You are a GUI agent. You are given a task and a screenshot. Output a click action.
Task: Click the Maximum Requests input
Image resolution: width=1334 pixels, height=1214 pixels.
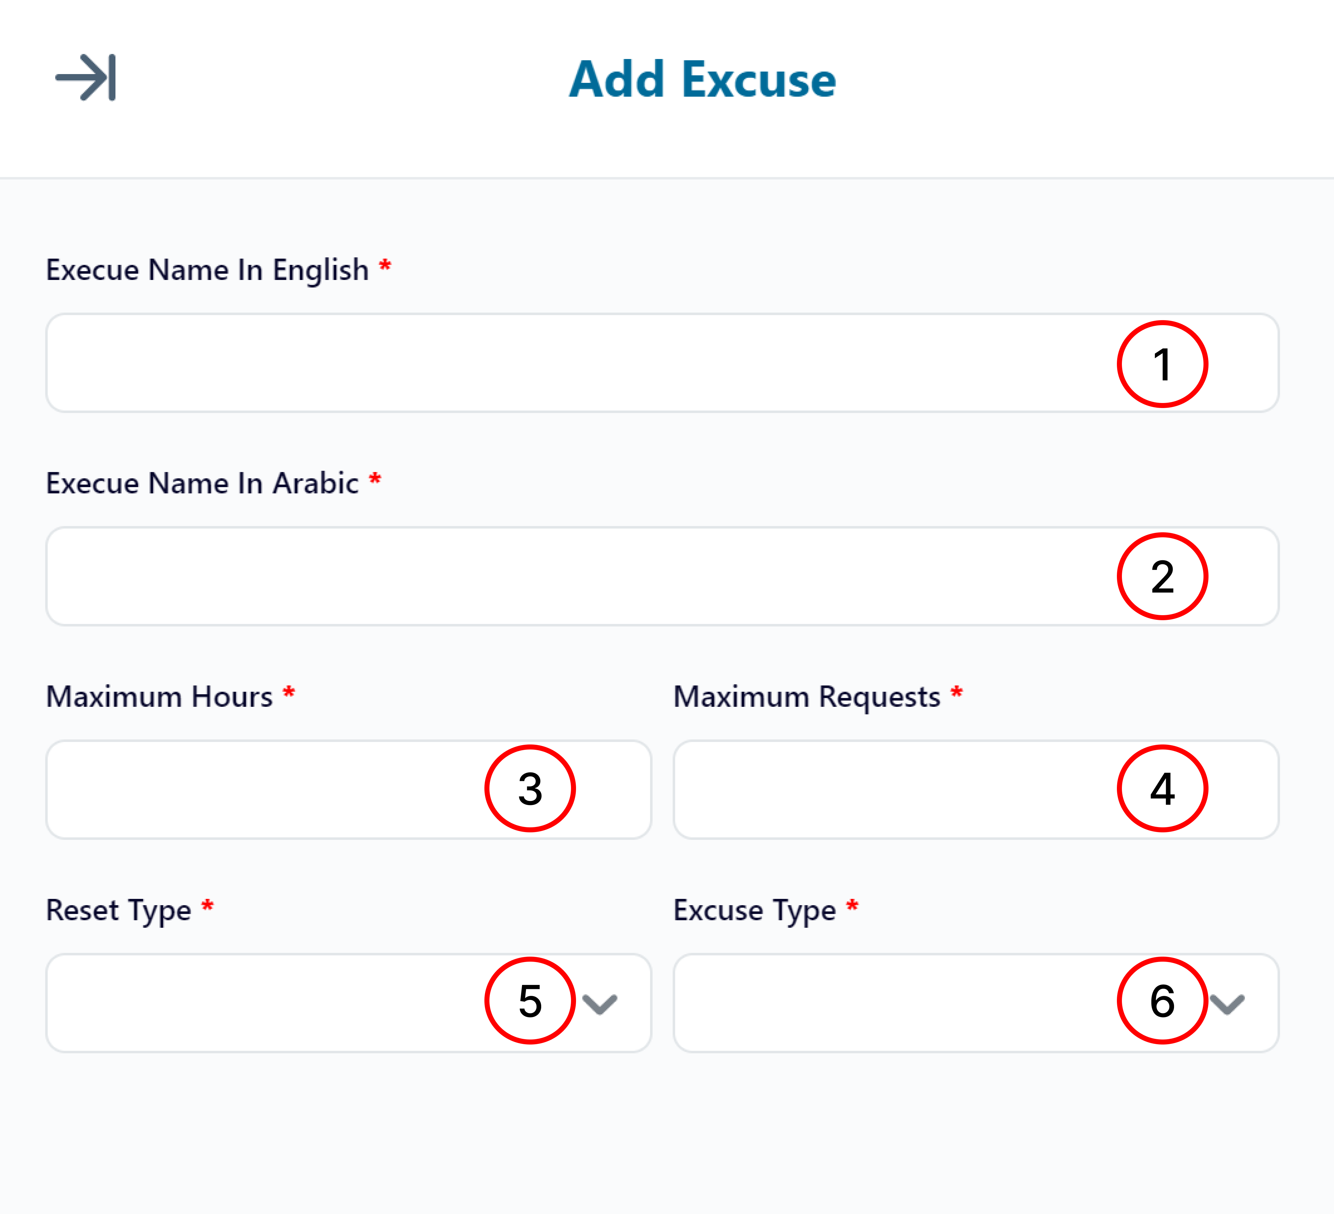tap(976, 790)
